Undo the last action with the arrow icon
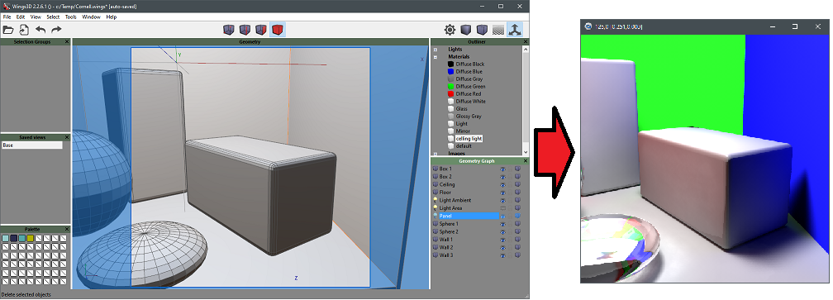 (40, 30)
